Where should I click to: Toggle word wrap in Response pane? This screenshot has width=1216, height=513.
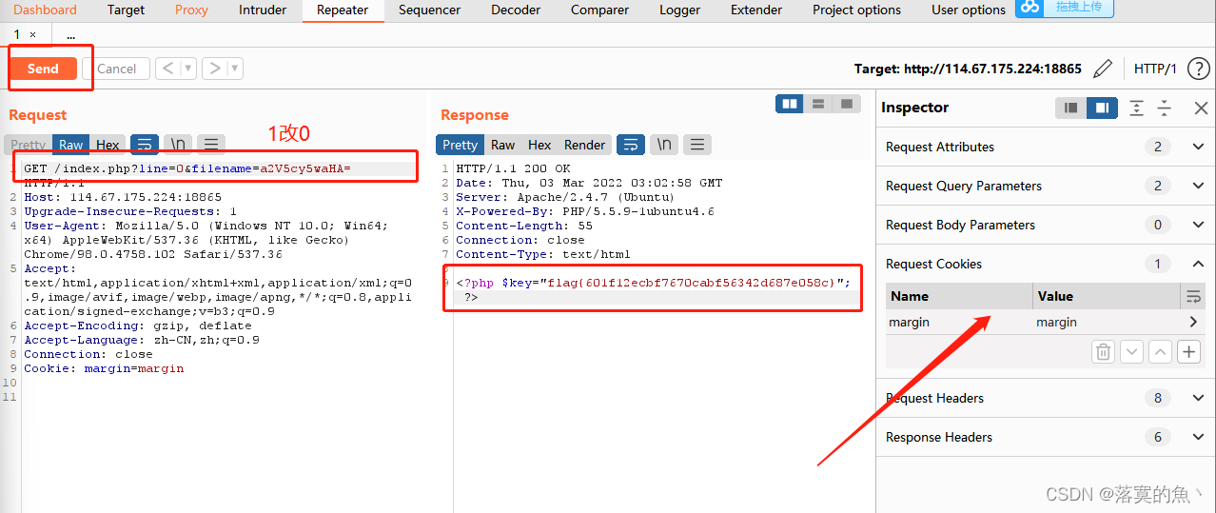[631, 145]
